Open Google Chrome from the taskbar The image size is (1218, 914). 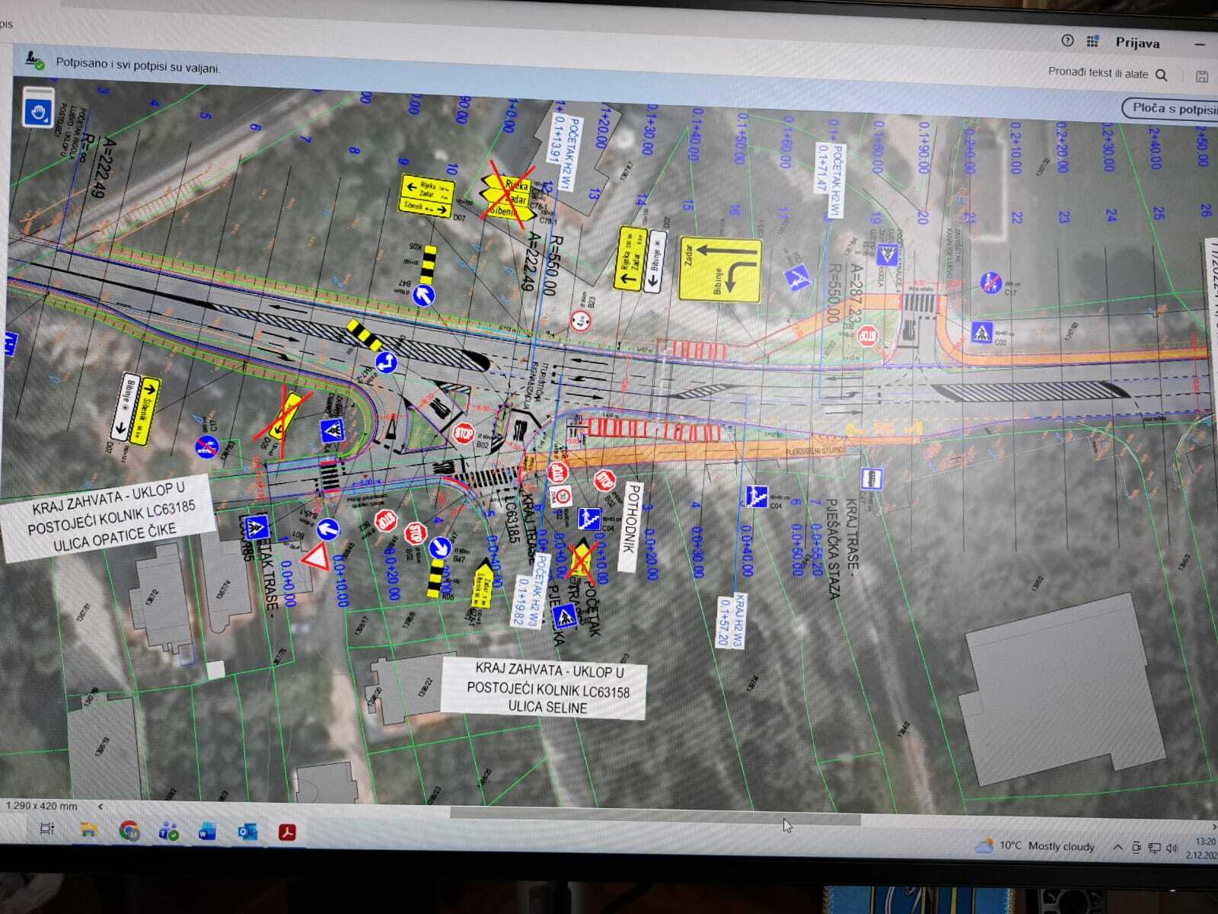[x=129, y=831]
